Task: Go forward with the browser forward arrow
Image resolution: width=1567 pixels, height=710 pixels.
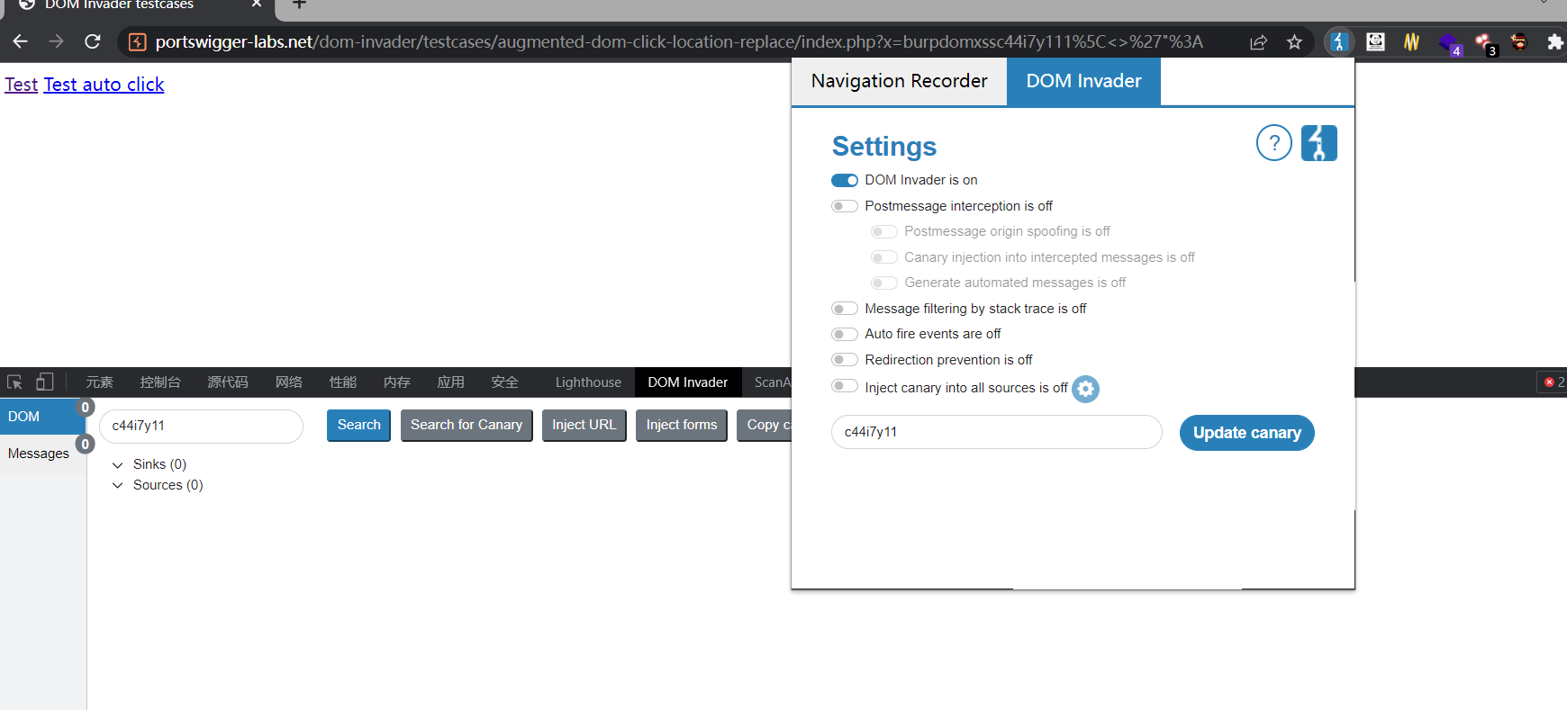Action: (56, 41)
